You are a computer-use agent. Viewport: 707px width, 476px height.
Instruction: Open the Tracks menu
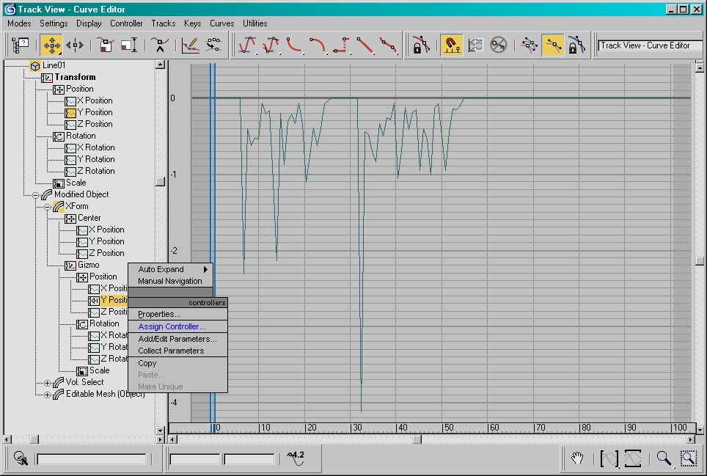pos(164,23)
